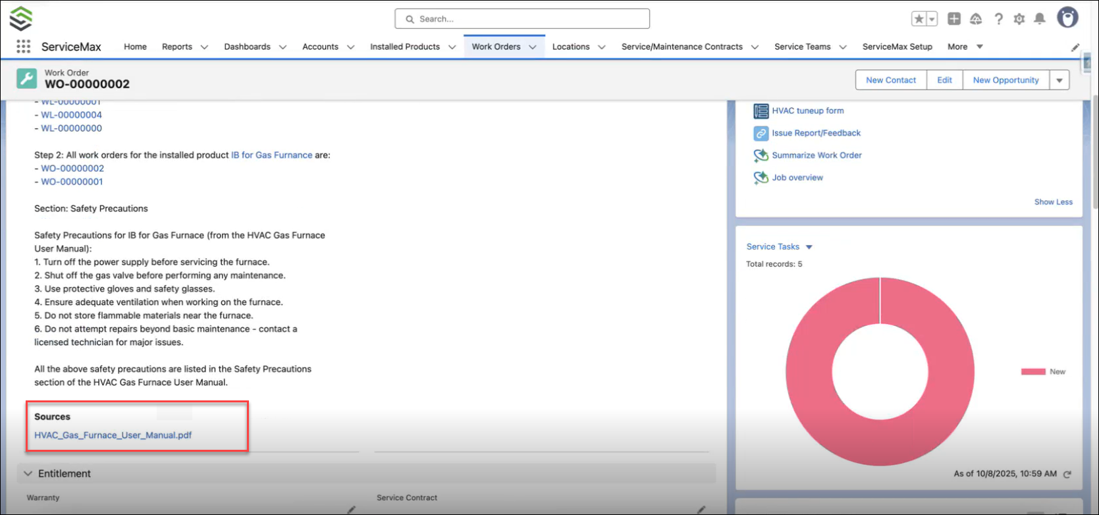
Task: Open the IB for Gas Furnace link
Action: tap(272, 155)
